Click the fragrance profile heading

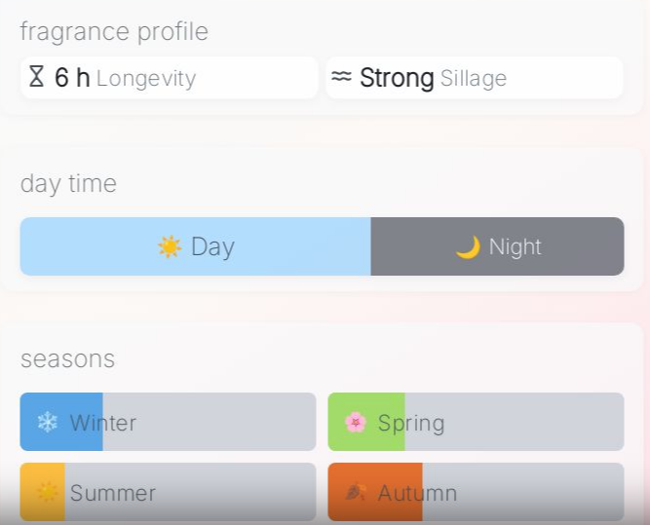[x=114, y=32]
